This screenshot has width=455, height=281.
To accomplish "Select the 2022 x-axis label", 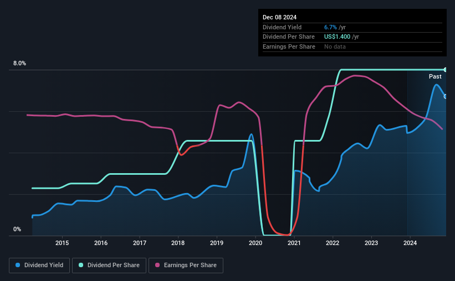I will pos(333,243).
